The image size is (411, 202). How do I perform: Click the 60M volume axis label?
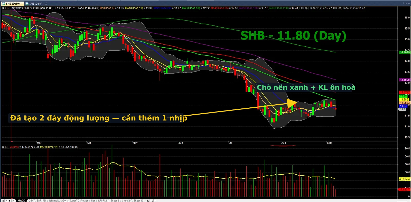pyautogui.click(x=407, y=172)
